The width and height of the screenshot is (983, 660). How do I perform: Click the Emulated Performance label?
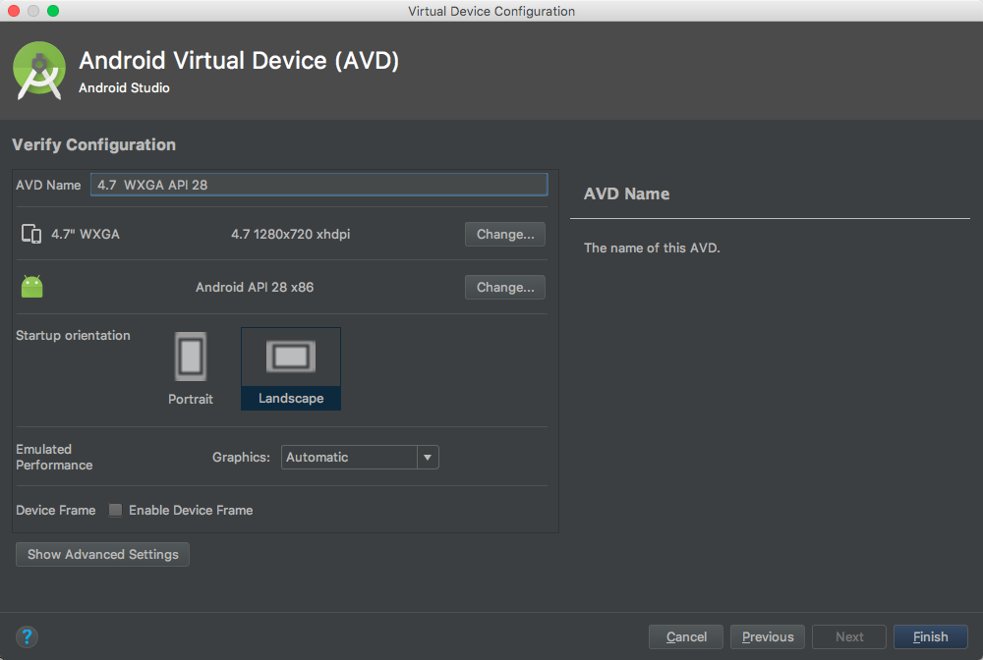[x=54, y=457]
